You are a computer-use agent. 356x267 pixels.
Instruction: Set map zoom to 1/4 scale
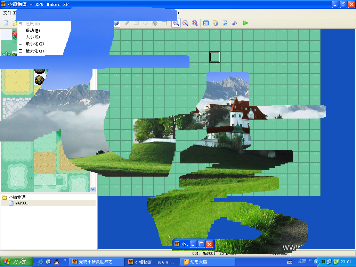tap(195, 23)
